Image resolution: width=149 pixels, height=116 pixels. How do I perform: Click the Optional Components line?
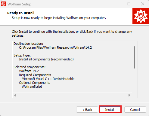coord(35,83)
